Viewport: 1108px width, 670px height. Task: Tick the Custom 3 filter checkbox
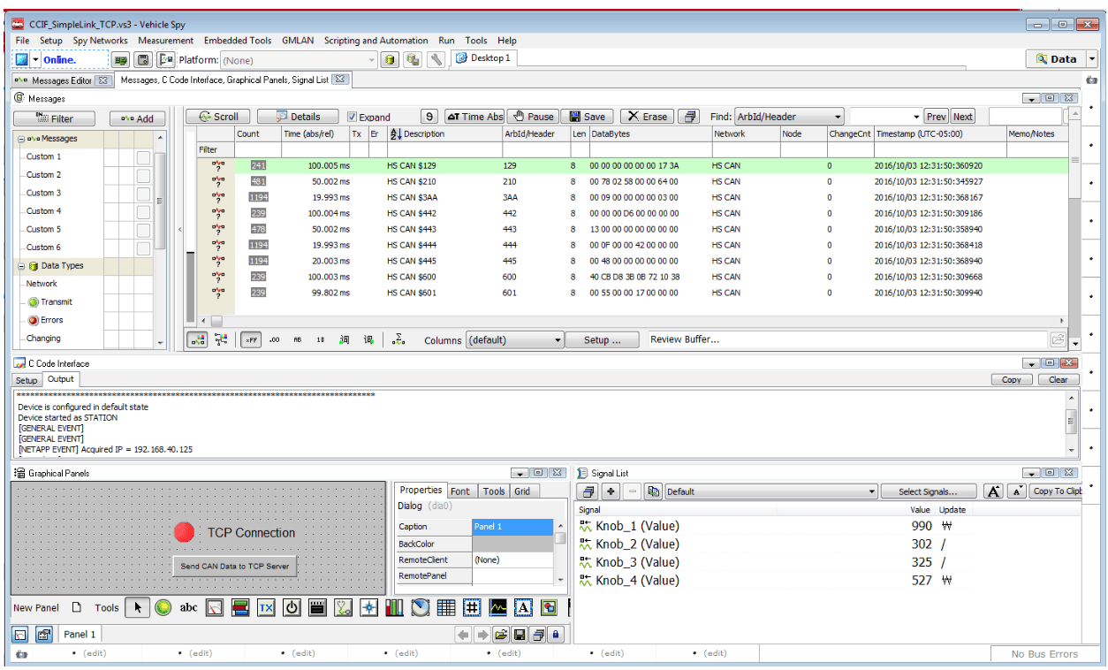[x=143, y=194]
